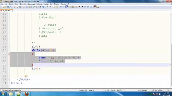Open the Search menu

11,4
